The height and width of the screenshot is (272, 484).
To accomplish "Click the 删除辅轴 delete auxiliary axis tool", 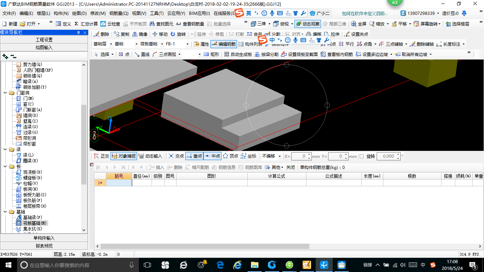I will pos(421,44).
